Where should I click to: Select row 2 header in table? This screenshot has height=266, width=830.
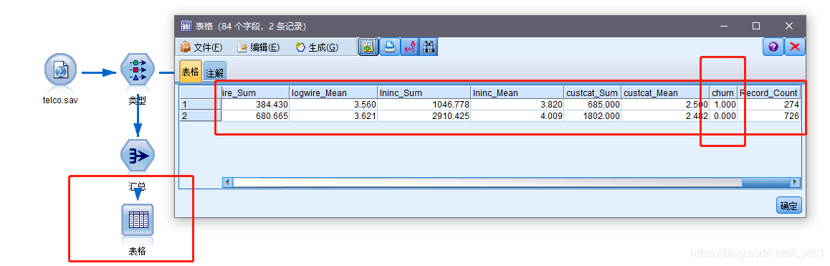(200, 115)
